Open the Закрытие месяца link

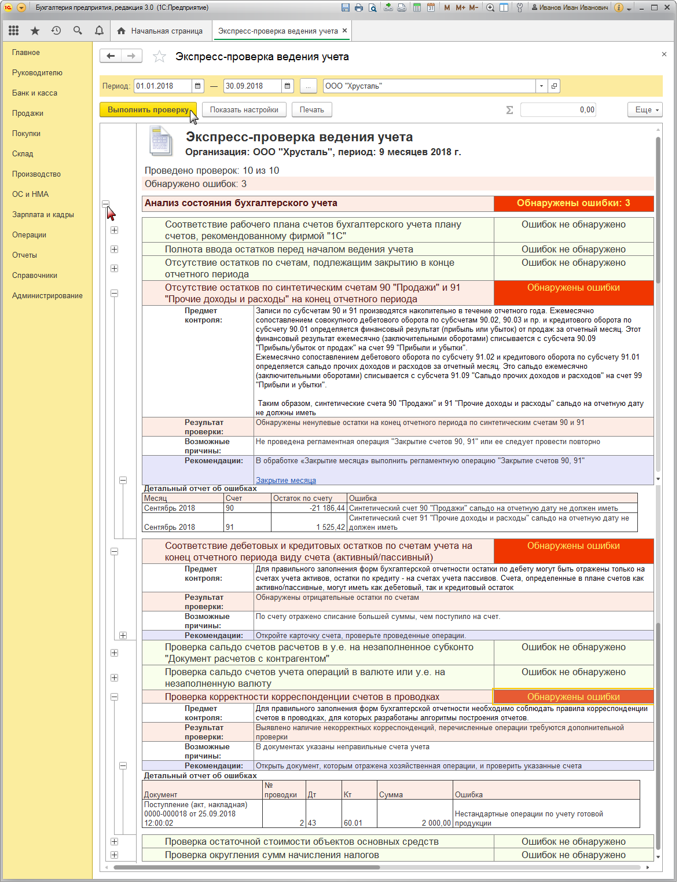[x=286, y=480]
